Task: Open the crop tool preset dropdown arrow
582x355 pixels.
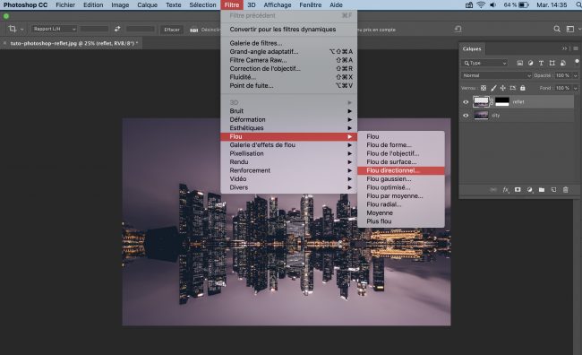Action: click(21, 29)
